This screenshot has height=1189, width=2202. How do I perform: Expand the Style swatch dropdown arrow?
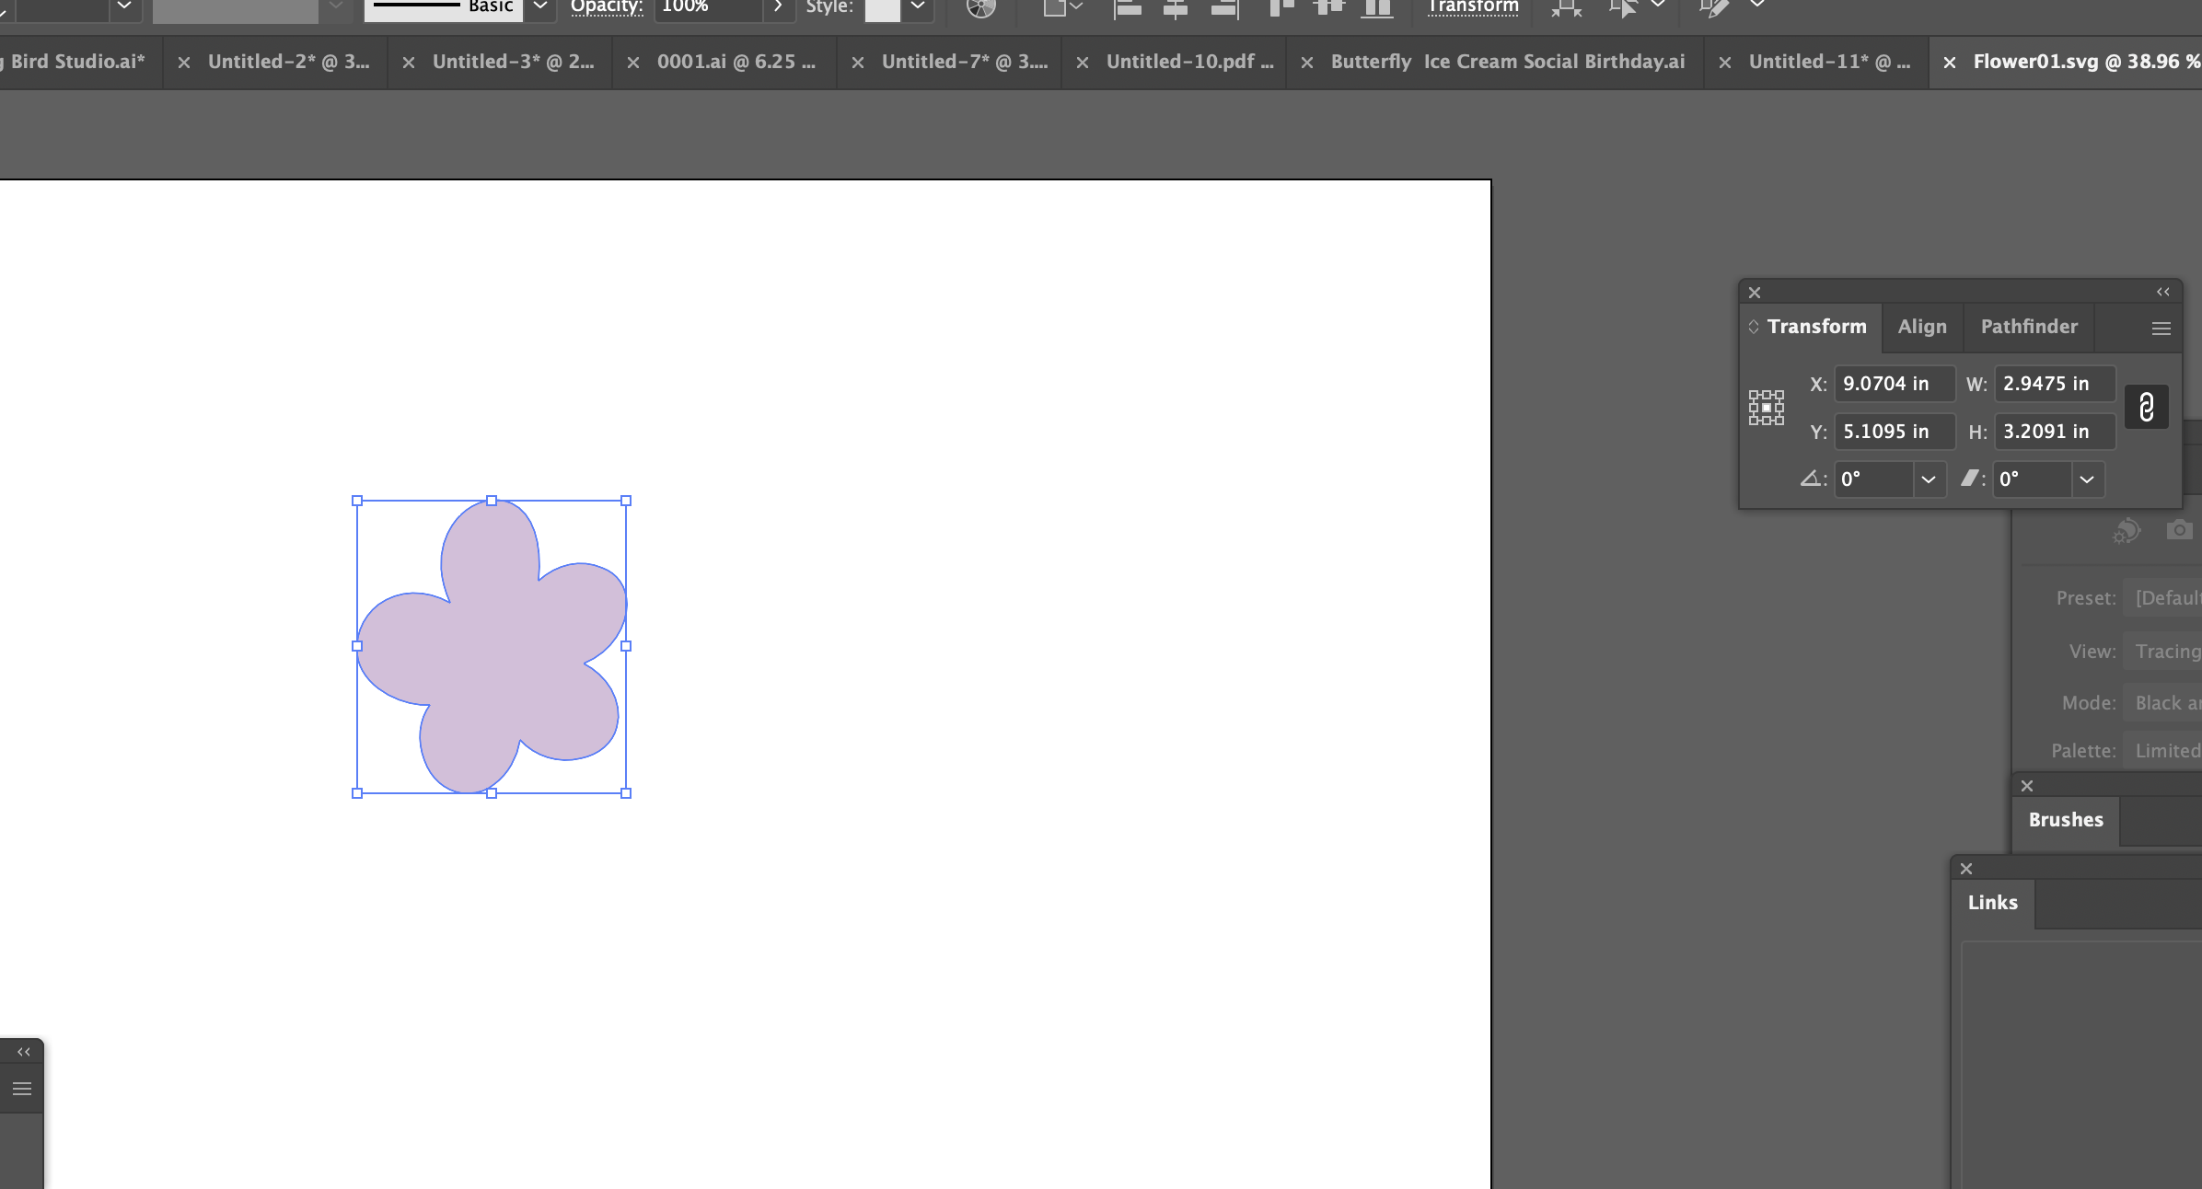click(918, 7)
